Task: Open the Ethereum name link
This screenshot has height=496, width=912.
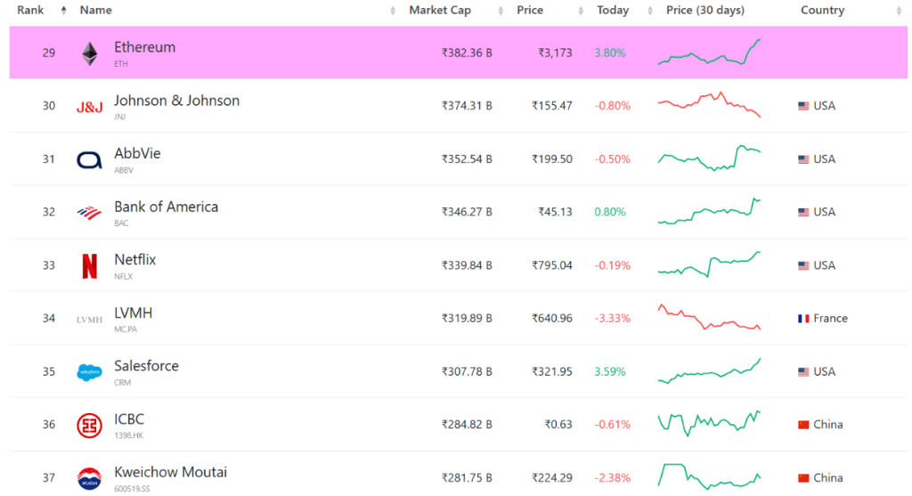Action: [145, 47]
